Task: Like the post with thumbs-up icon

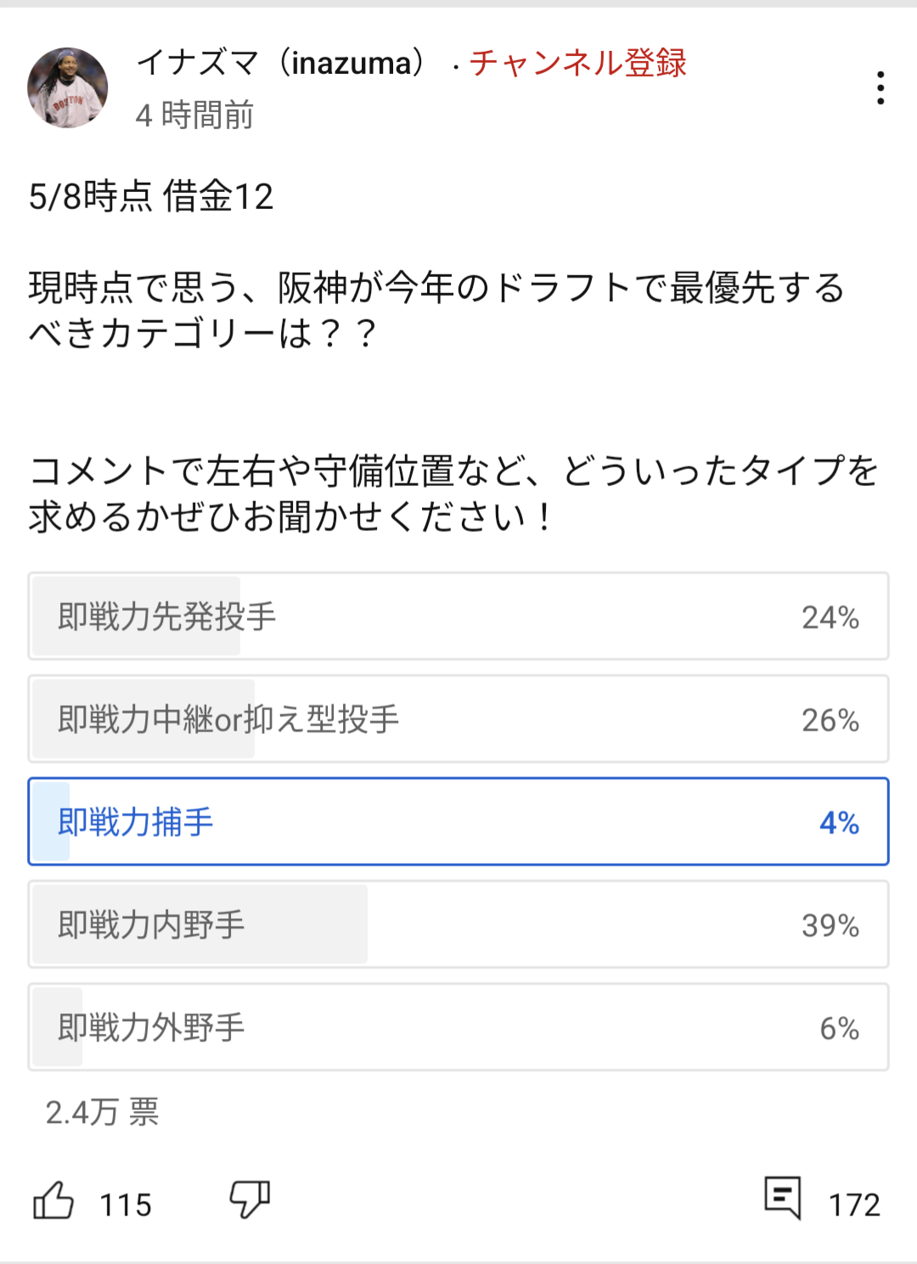Action: click(x=53, y=1201)
